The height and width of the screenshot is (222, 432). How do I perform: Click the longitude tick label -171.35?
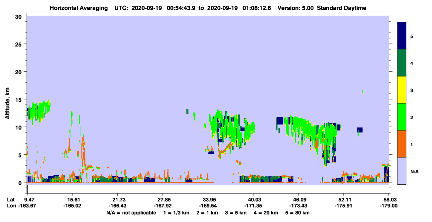[253, 206]
